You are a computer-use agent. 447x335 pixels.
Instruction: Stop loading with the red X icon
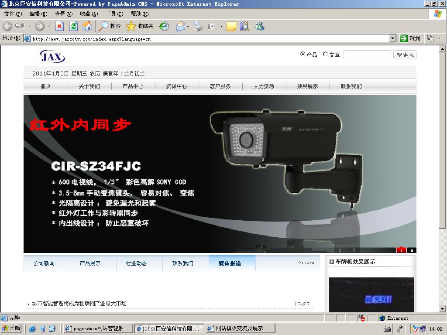tap(59, 26)
